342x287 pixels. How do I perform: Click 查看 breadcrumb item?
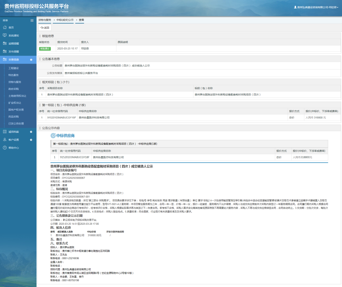(x=82, y=20)
